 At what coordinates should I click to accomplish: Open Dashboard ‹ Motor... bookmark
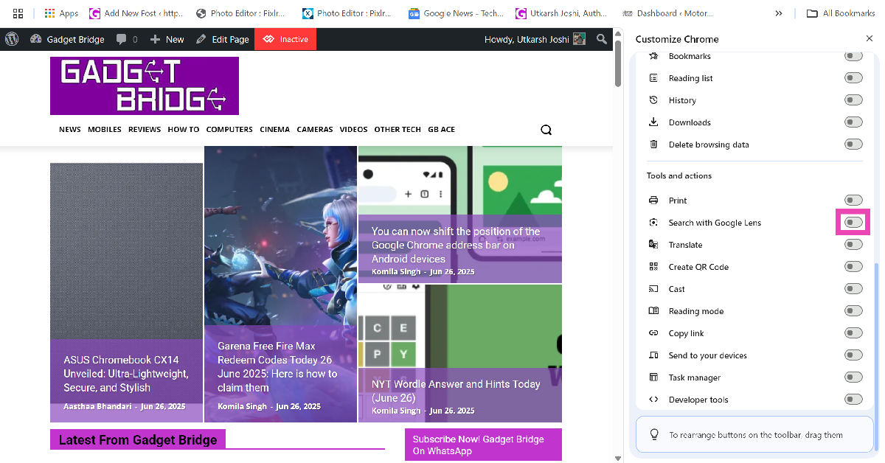[x=669, y=13]
